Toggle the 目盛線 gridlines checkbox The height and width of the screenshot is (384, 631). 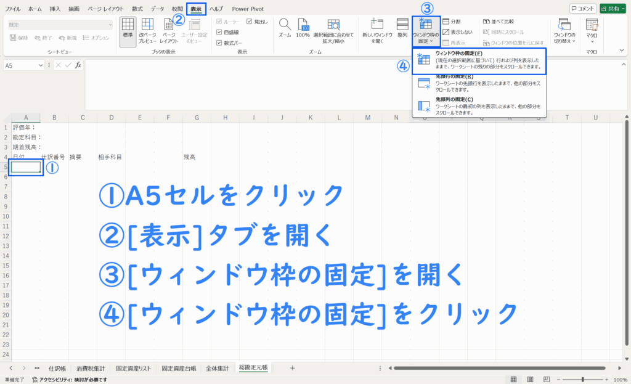tap(228, 32)
